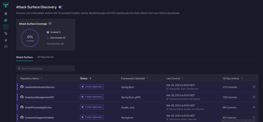Click the magnifier icon in search box
Viewport: 263px width, 122px height.
[x=19, y=68]
